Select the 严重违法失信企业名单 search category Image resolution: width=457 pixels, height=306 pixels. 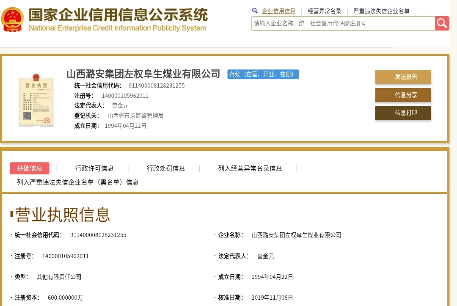pyautogui.click(x=381, y=11)
